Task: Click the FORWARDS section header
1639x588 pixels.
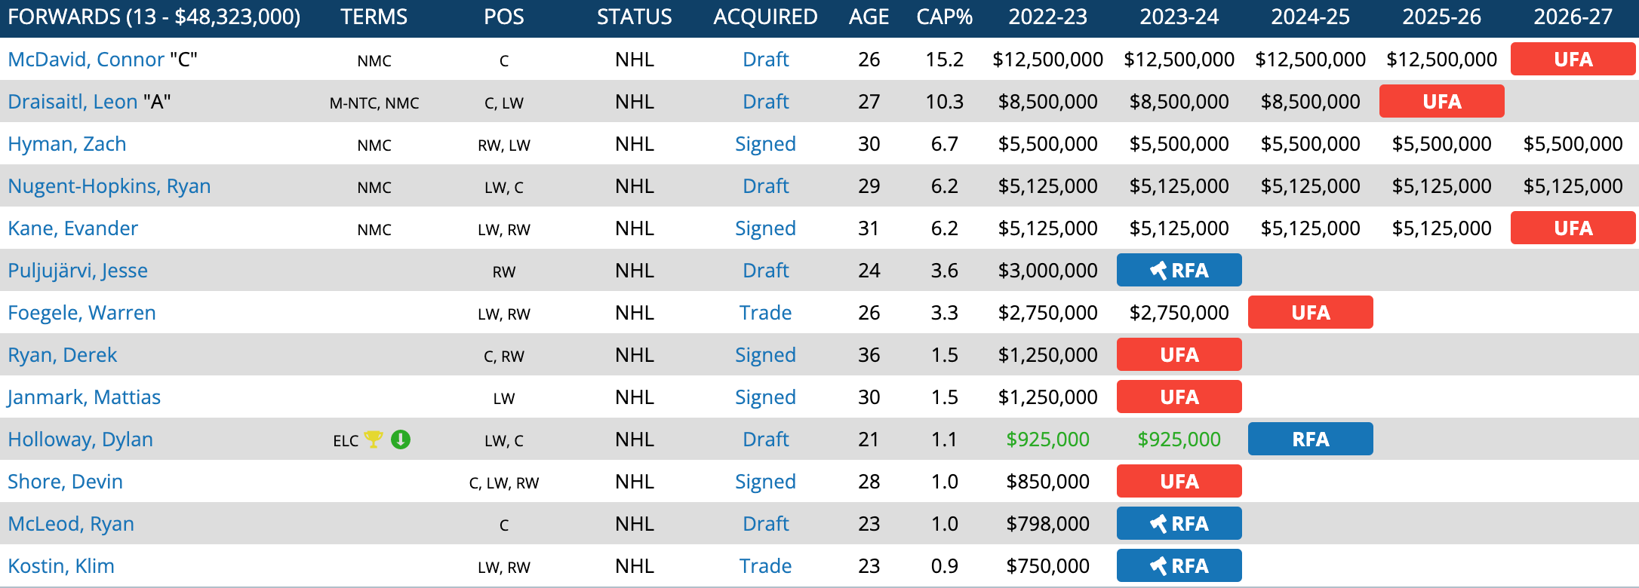Action: tap(154, 17)
